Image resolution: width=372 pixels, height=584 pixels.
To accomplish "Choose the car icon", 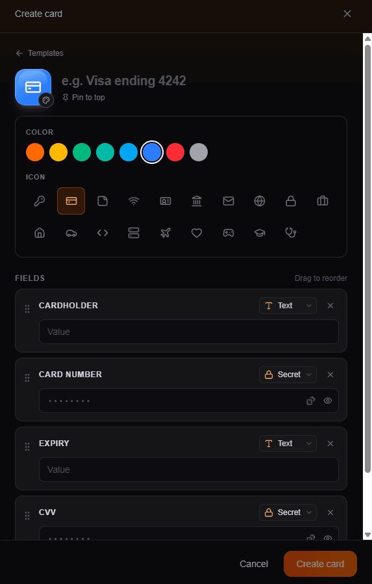I will [x=71, y=233].
